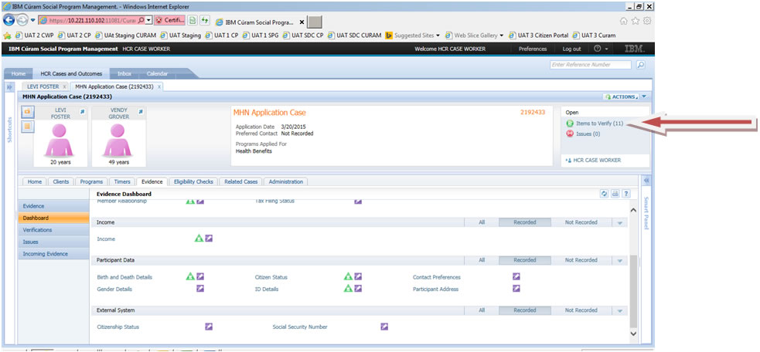Viewport: 760px width, 352px height.
Task: Select Recorded filter in Participant Data section
Action: pos(525,260)
